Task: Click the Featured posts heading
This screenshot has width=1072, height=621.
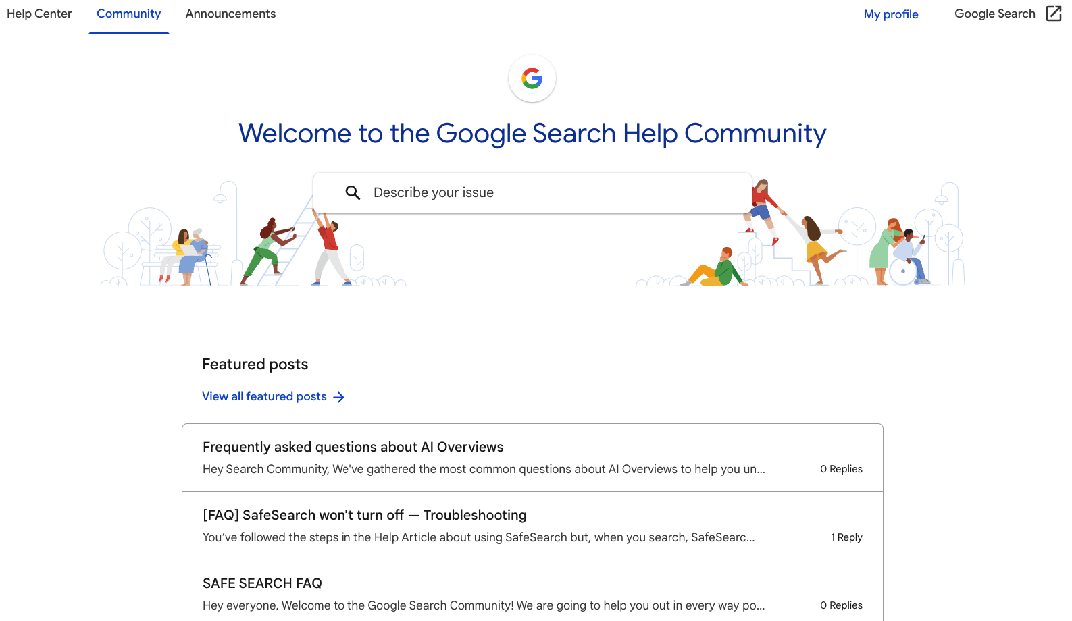Action: point(255,364)
